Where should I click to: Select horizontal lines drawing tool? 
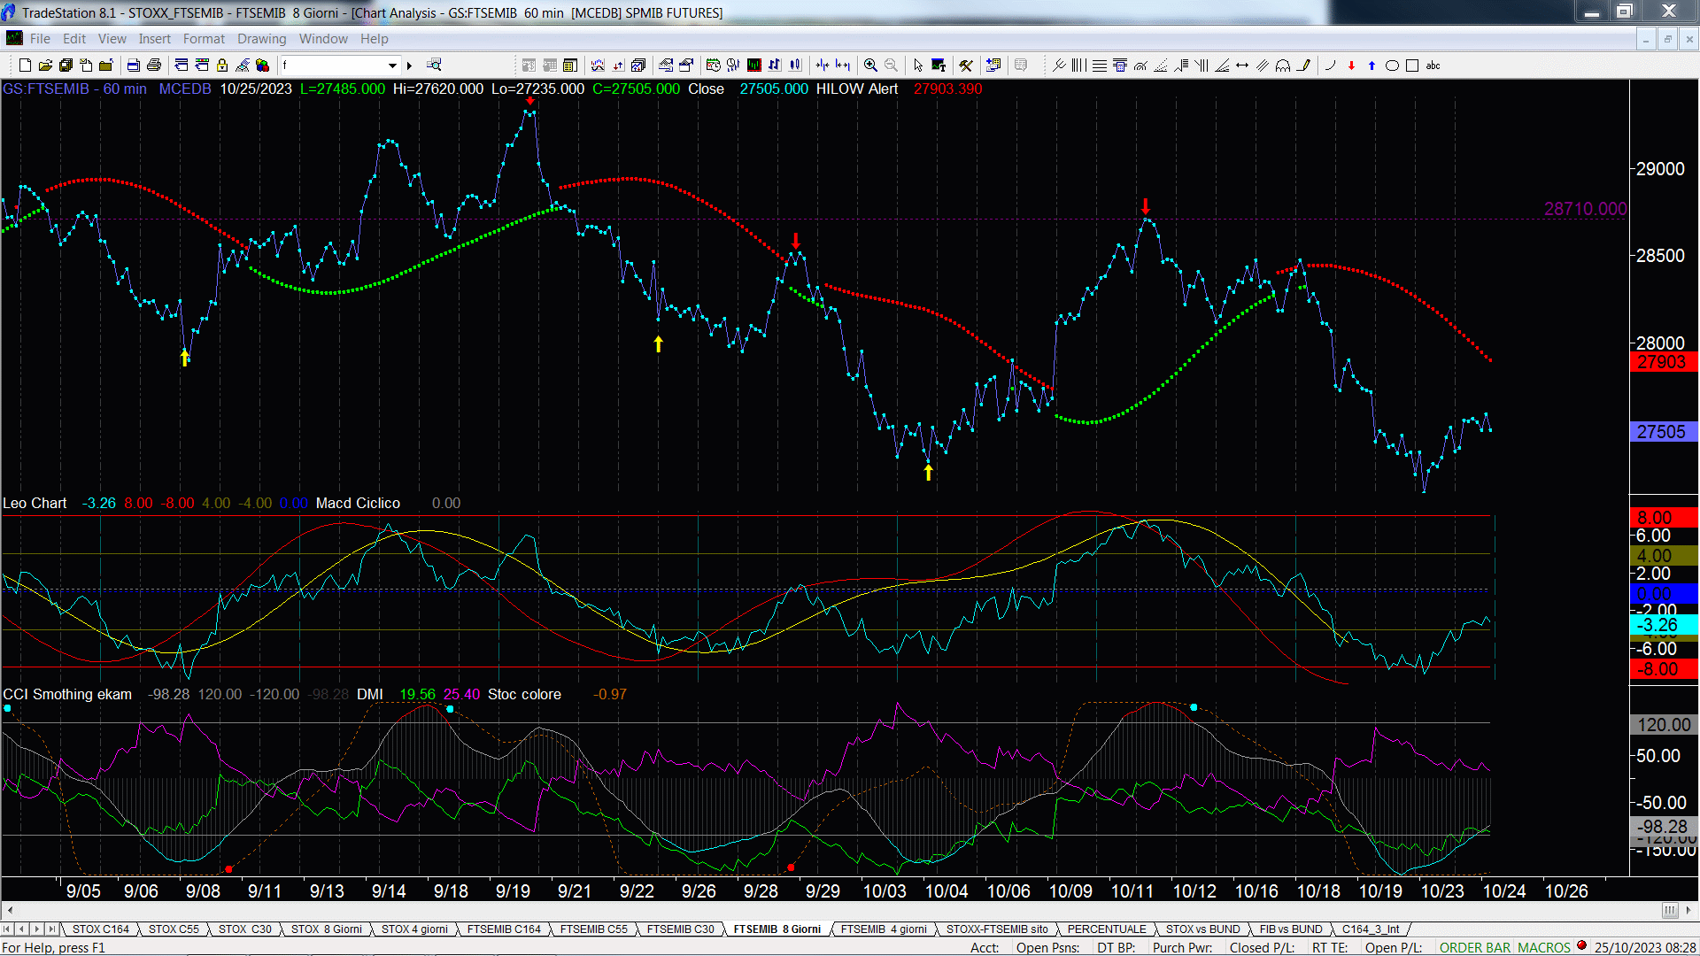point(1100,66)
